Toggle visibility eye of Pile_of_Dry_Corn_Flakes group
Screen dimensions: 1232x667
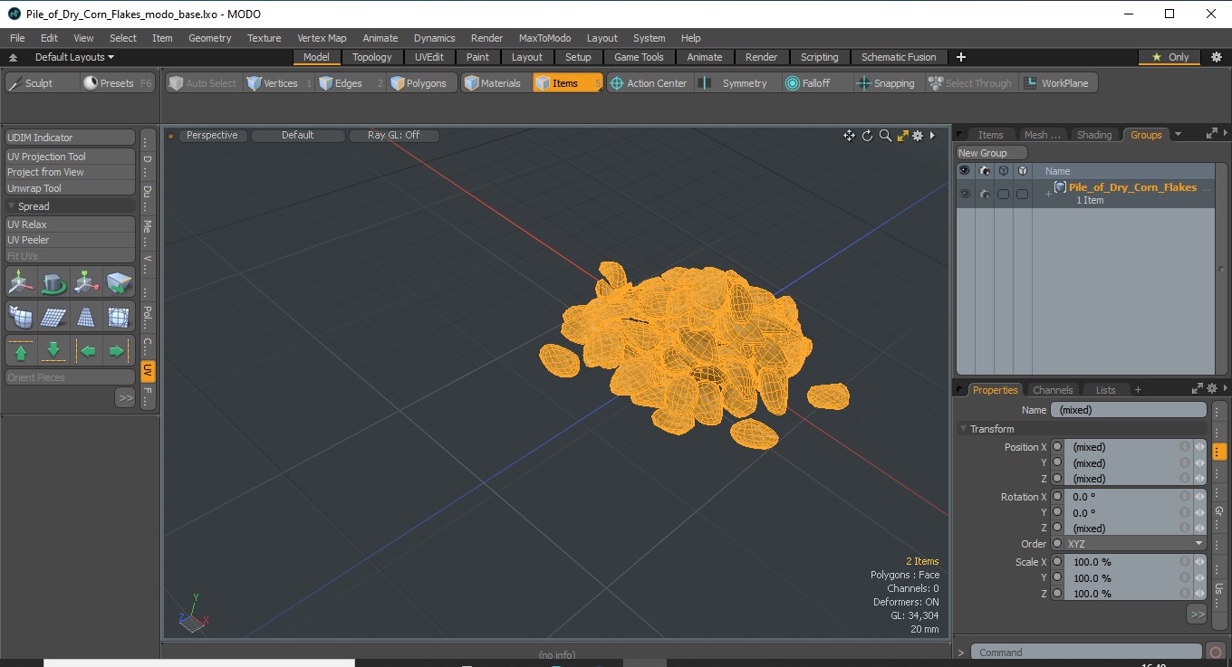(x=965, y=194)
